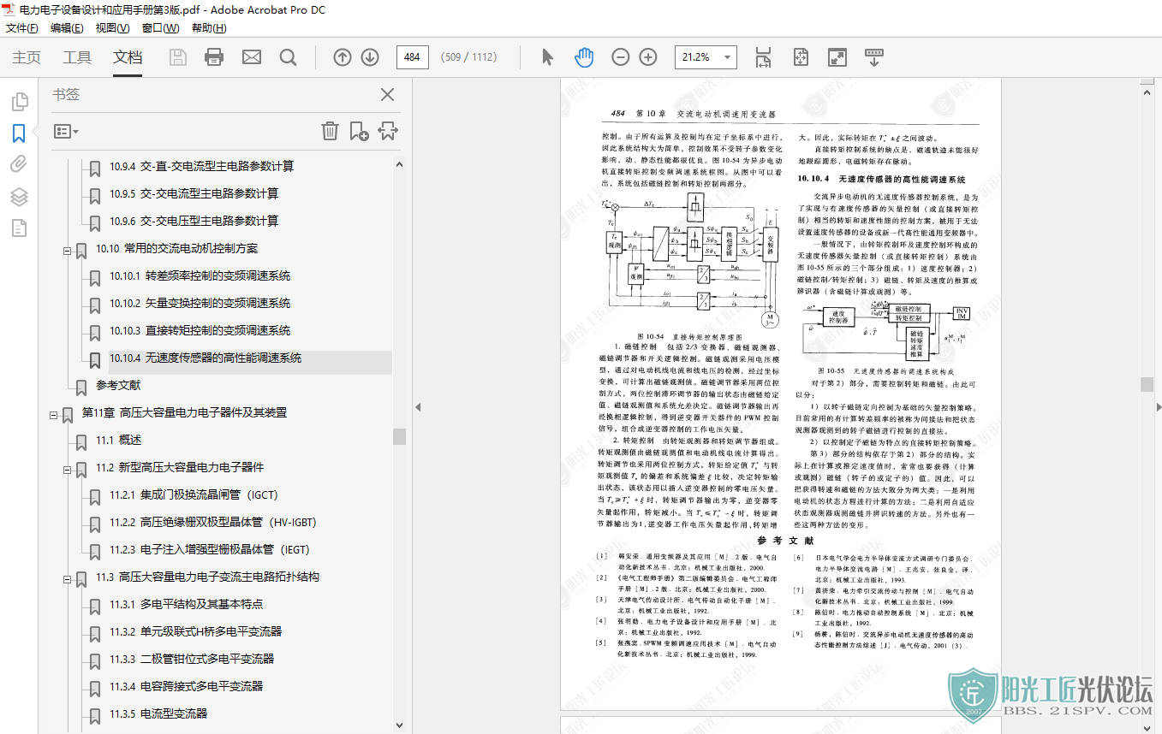
Task: Open the content document panel icon
Action: click(x=19, y=228)
